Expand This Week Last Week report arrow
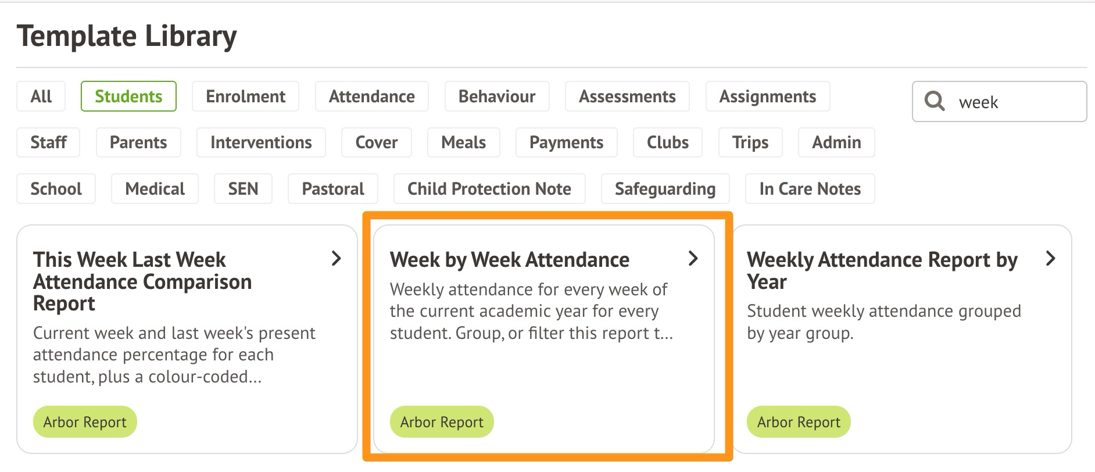 (x=336, y=259)
